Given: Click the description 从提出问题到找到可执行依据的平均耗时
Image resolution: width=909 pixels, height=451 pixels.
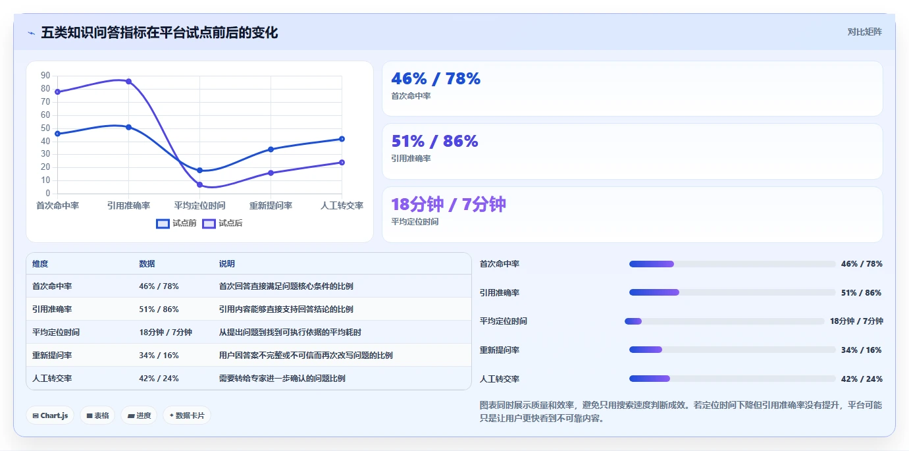Looking at the screenshot, I should (290, 332).
